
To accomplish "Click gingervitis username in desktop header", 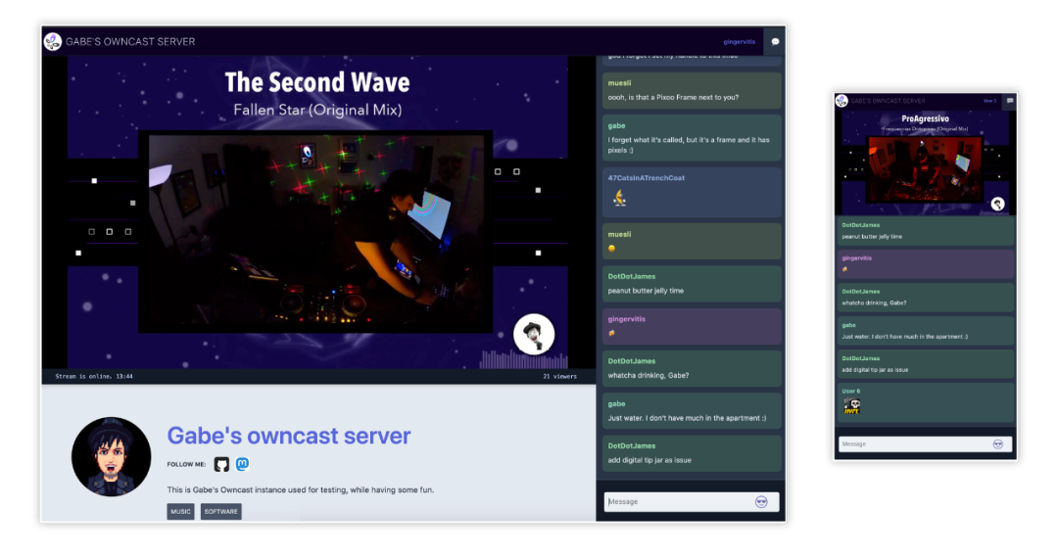I will point(739,42).
